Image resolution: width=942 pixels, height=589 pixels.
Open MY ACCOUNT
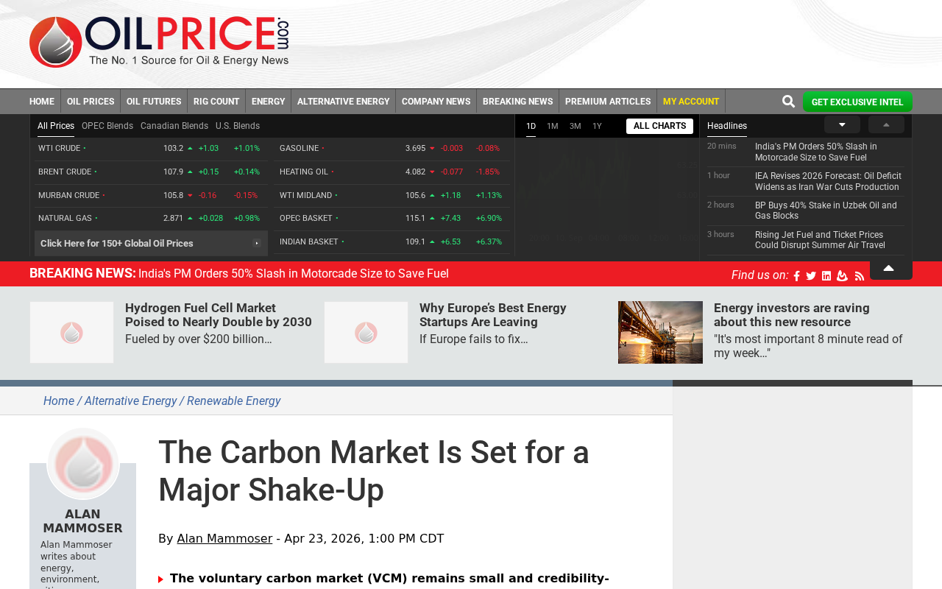(x=691, y=102)
